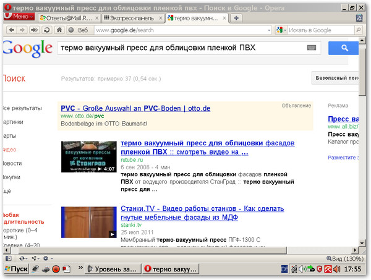Select Любая длительность filter
371x280 pixels.
(x=23, y=218)
